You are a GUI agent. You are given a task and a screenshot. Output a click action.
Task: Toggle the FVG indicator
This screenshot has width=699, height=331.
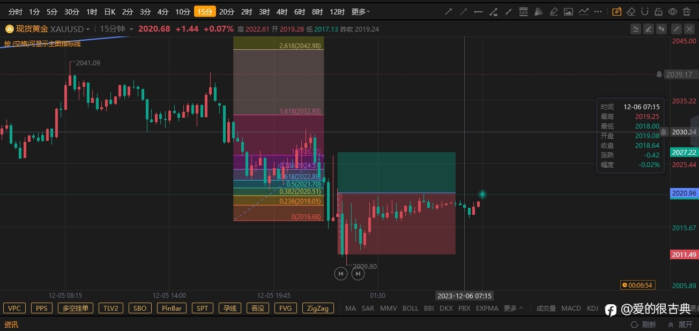pos(286,308)
